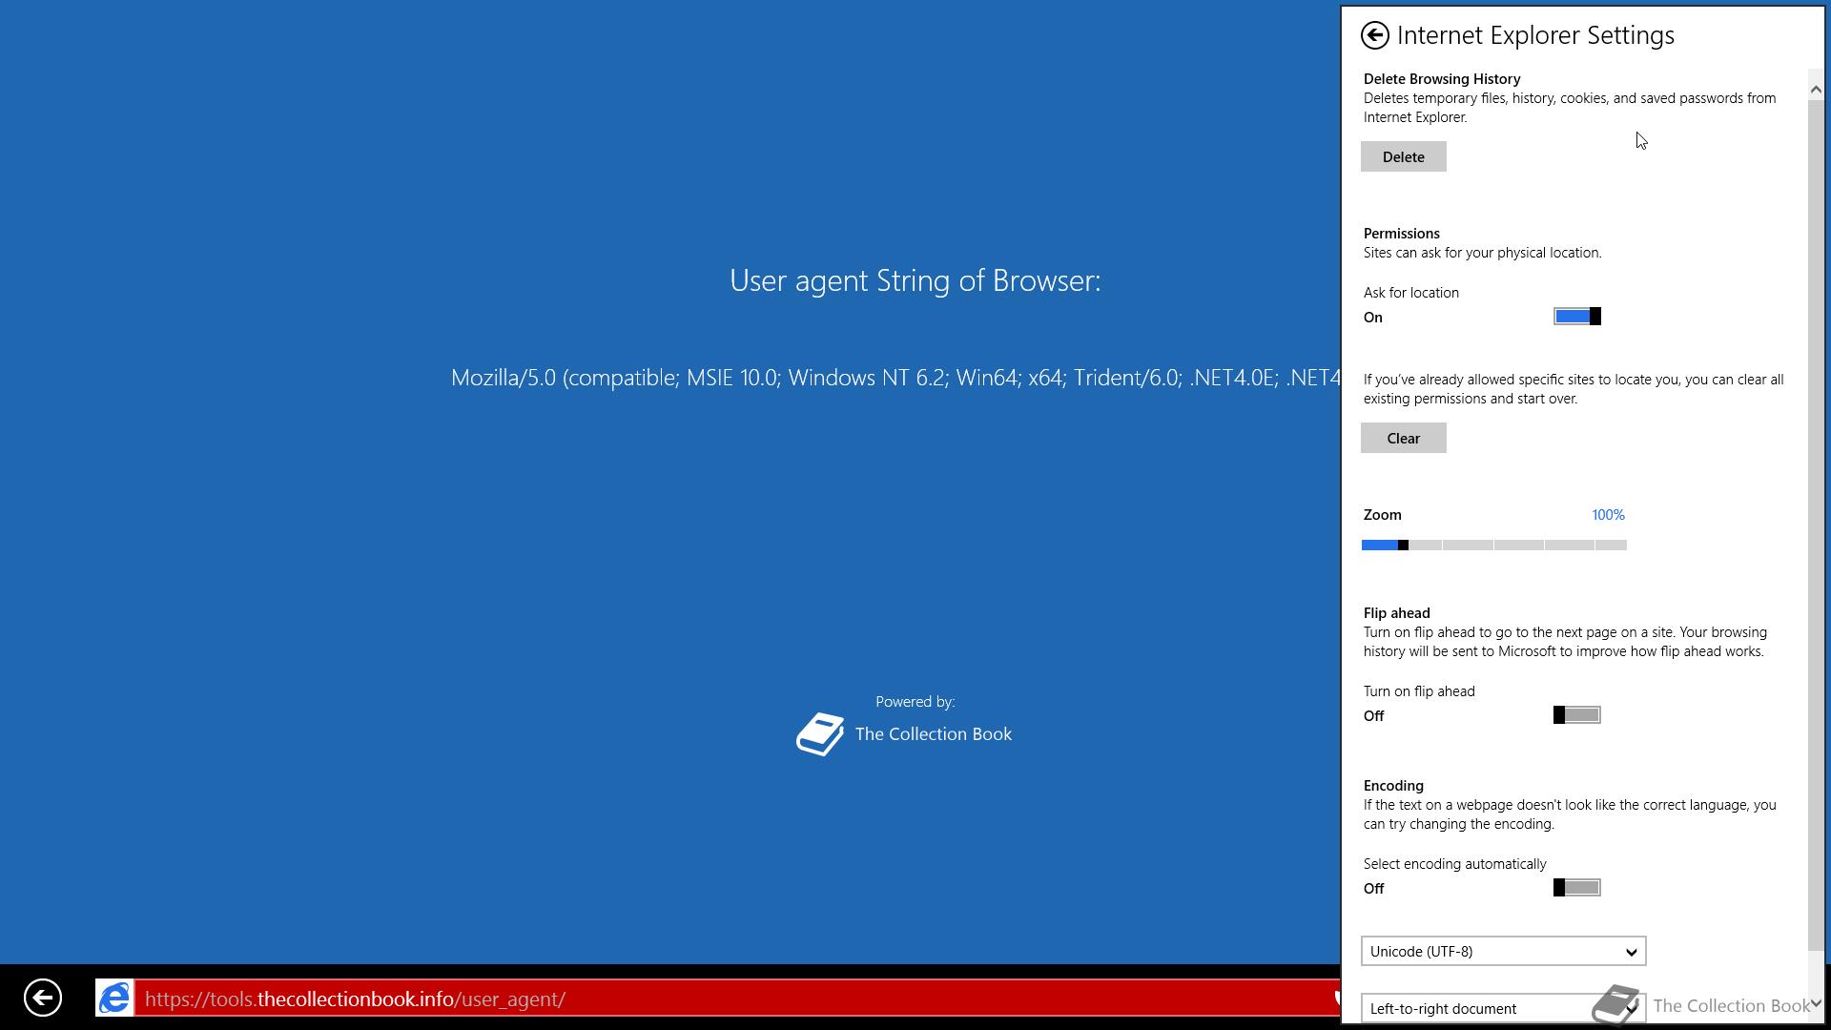Screen dimensions: 1831x1030
Task: Click the 'Powered by:' text
Action: [915, 702]
